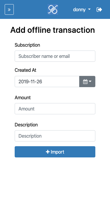
Task: Focus the Description input field
Action: point(55,136)
